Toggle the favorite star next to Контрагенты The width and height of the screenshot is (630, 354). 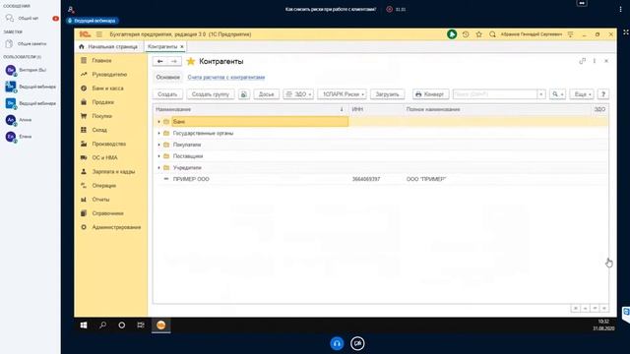point(191,61)
